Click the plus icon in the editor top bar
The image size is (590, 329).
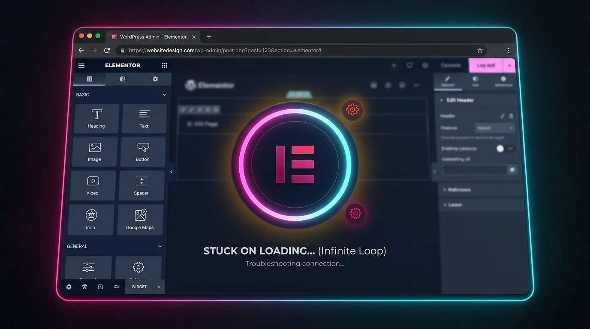tap(394, 66)
